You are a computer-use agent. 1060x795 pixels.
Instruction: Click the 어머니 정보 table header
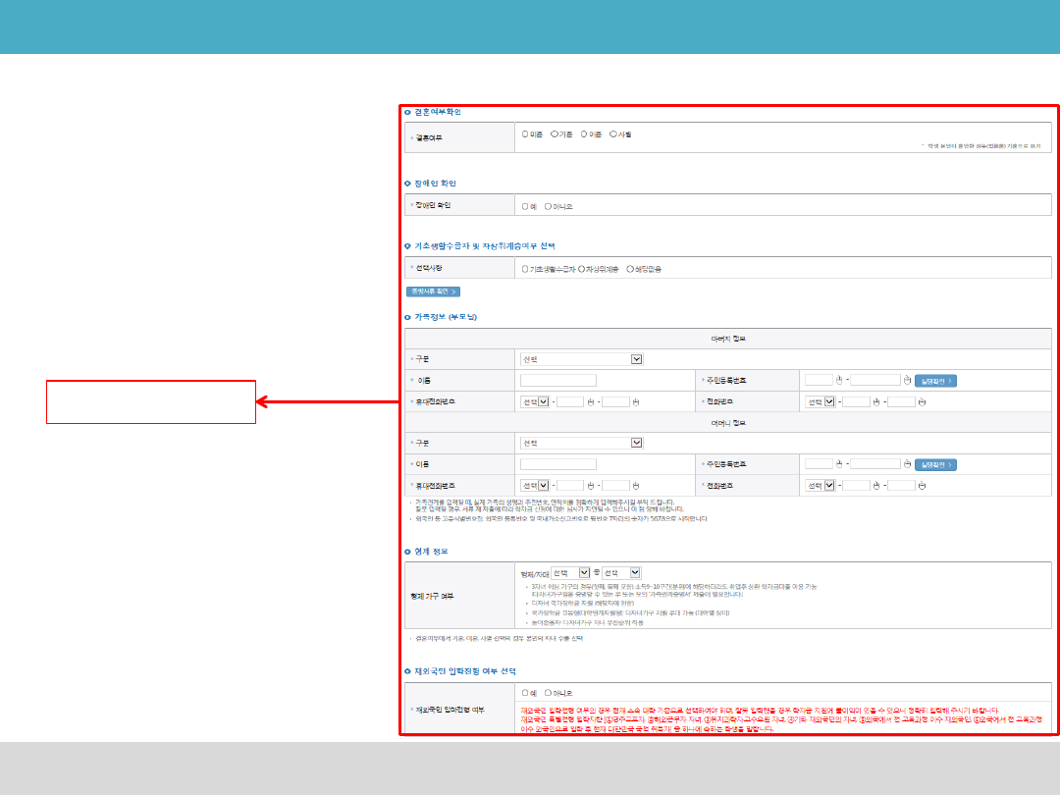(x=728, y=422)
